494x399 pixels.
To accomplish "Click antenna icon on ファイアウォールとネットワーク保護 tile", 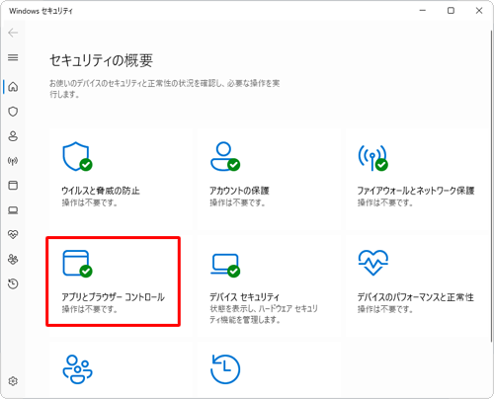I will [372, 157].
